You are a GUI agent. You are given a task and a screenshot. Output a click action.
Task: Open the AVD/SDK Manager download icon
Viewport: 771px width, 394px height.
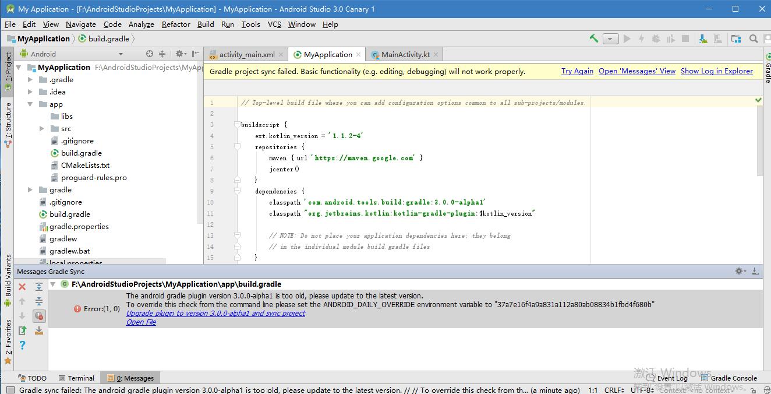tap(703, 39)
